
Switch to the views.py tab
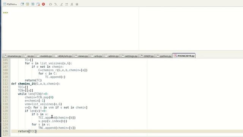81,56
